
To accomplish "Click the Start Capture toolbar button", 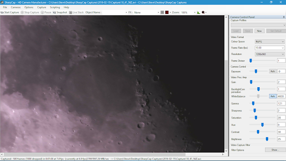I will click(10, 13).
